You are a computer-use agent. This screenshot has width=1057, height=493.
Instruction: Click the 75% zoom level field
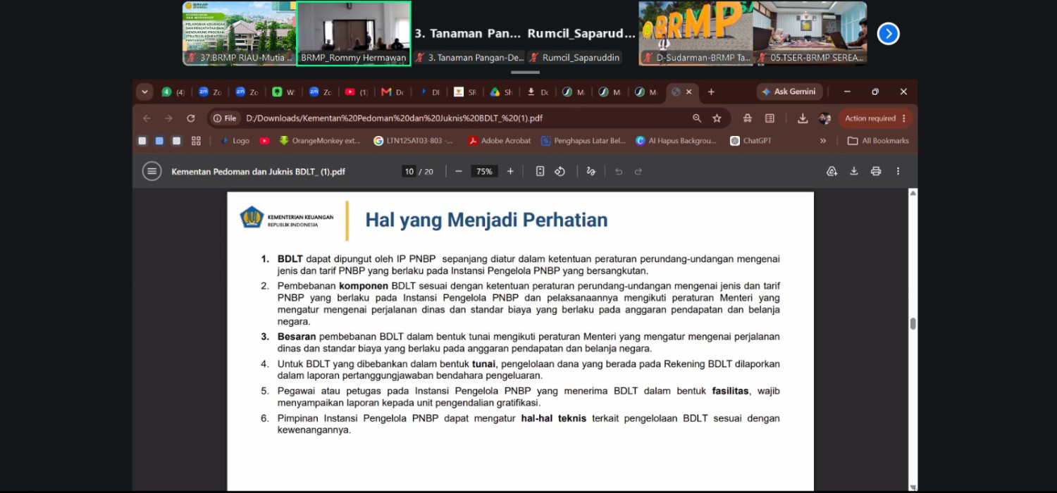point(484,171)
